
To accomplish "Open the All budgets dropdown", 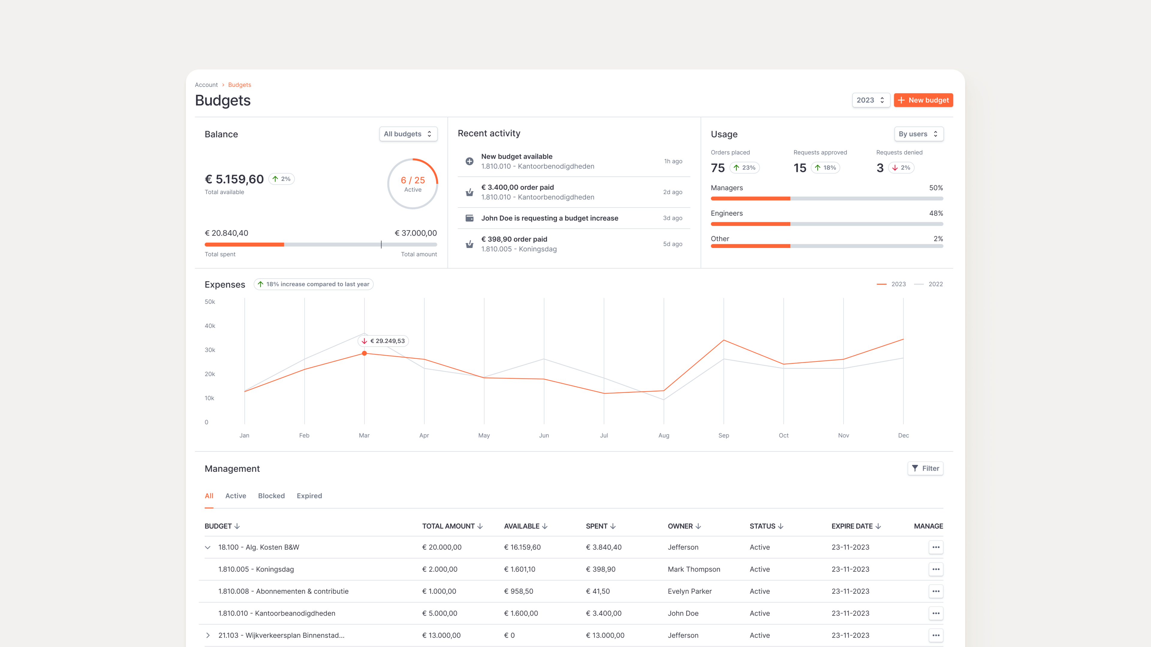I will 408,134.
